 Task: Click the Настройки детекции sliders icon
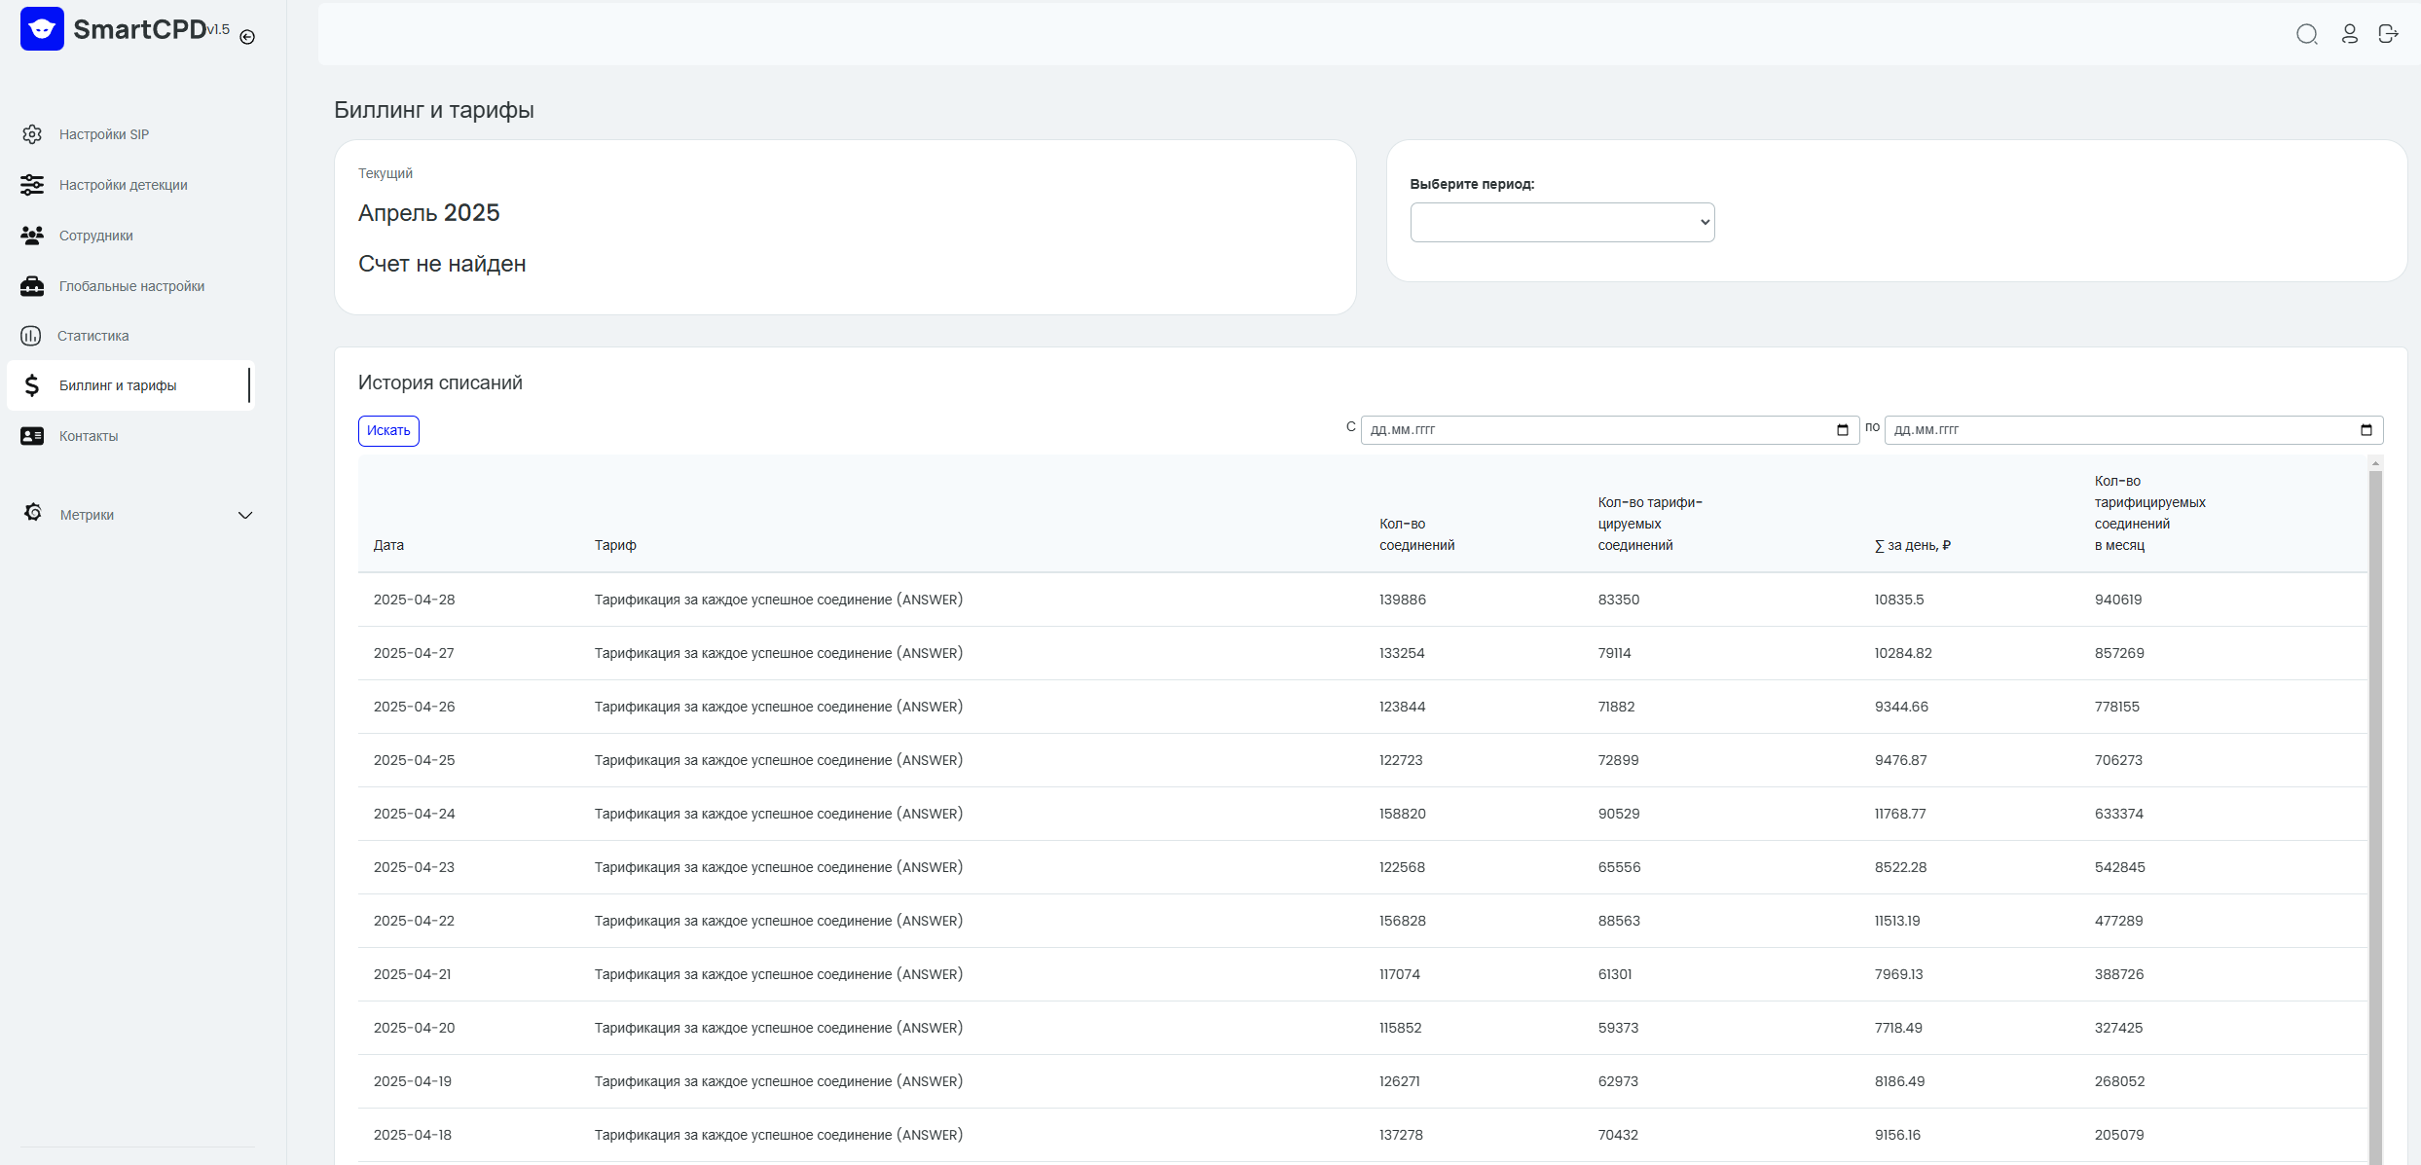point(32,185)
